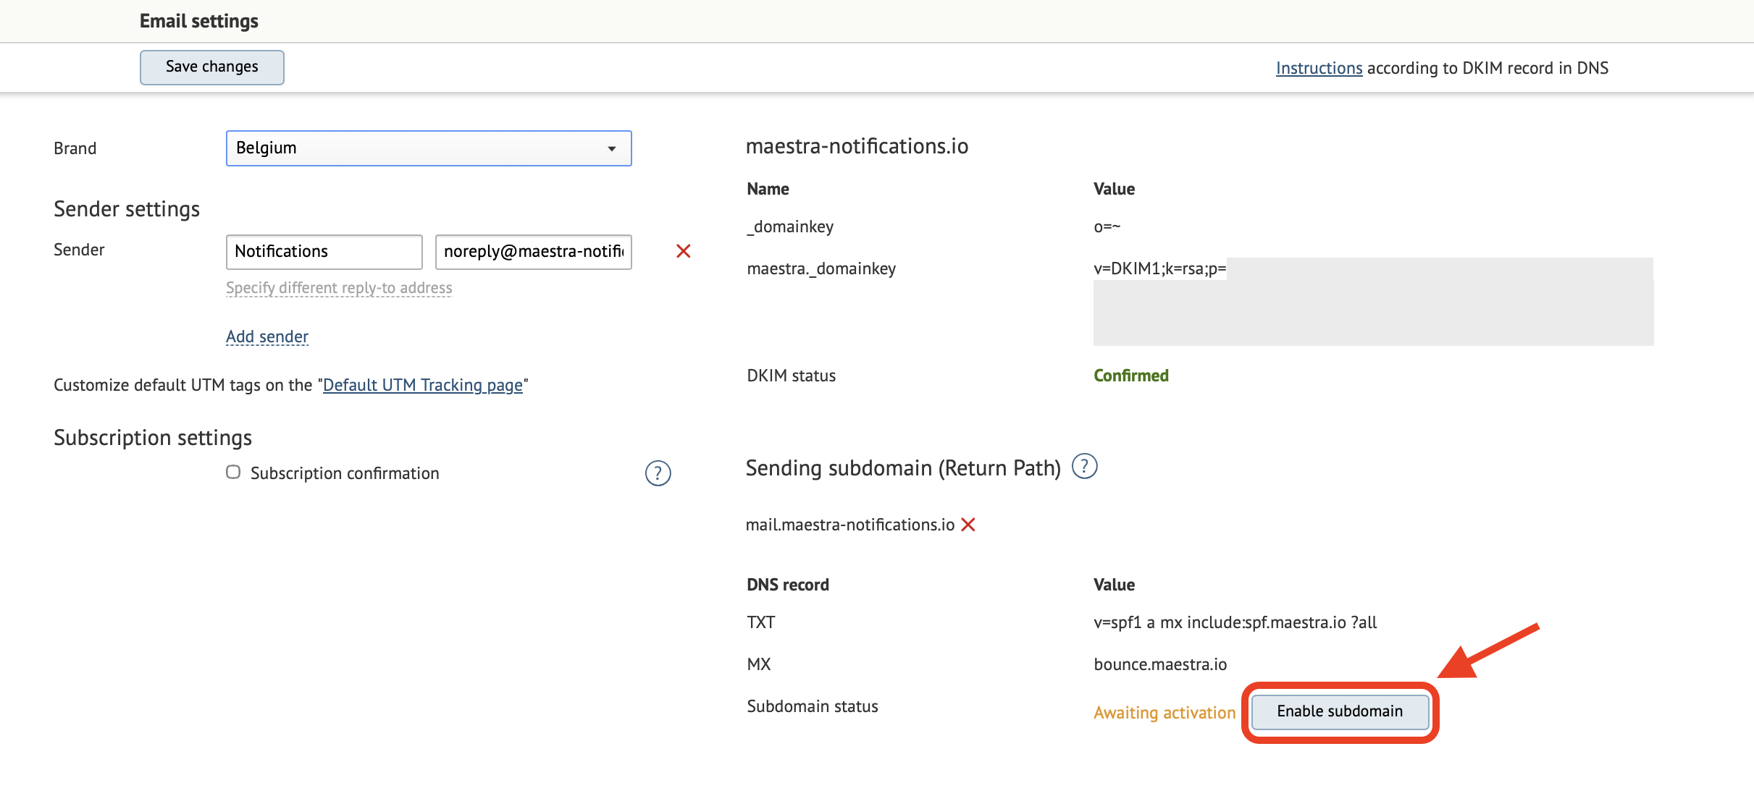The image size is (1754, 796).
Task: Select the 'o=~' record value
Action: tap(1107, 226)
